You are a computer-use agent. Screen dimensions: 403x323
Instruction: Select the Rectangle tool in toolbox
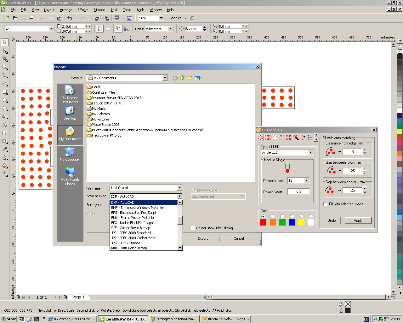5,92
